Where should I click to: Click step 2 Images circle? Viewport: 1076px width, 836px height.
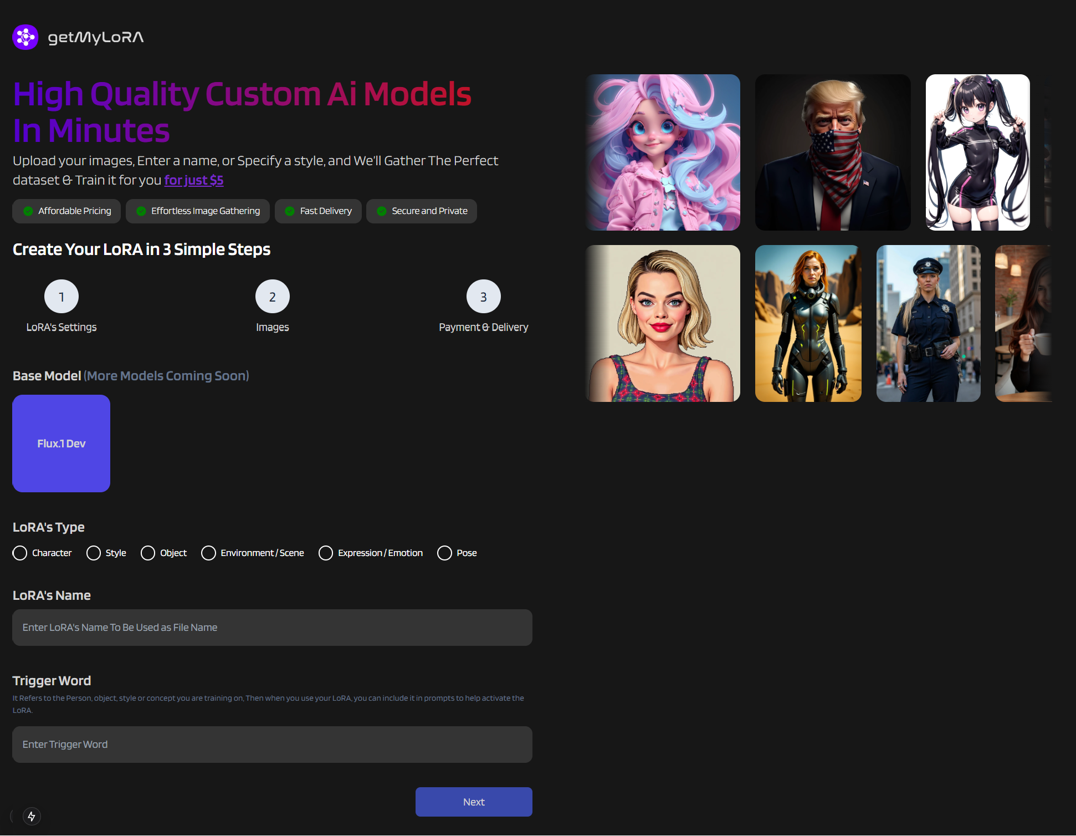272,297
